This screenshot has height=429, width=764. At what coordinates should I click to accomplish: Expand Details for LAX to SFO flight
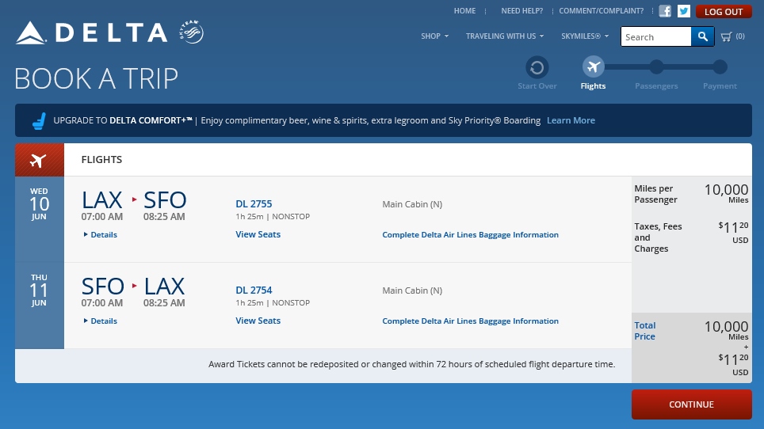pyautogui.click(x=101, y=235)
